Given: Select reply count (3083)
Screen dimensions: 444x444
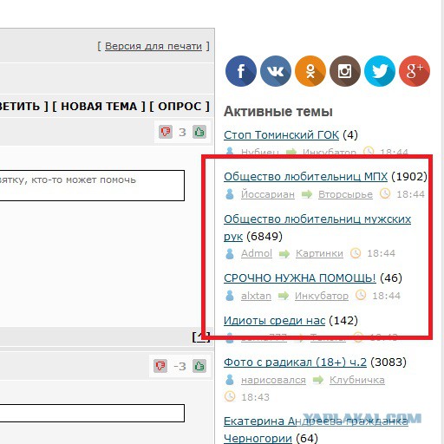Looking at the screenshot, I should tap(388, 362).
